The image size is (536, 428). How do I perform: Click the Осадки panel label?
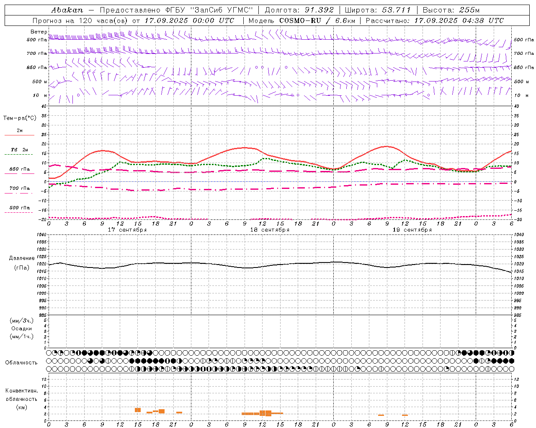click(x=22, y=329)
